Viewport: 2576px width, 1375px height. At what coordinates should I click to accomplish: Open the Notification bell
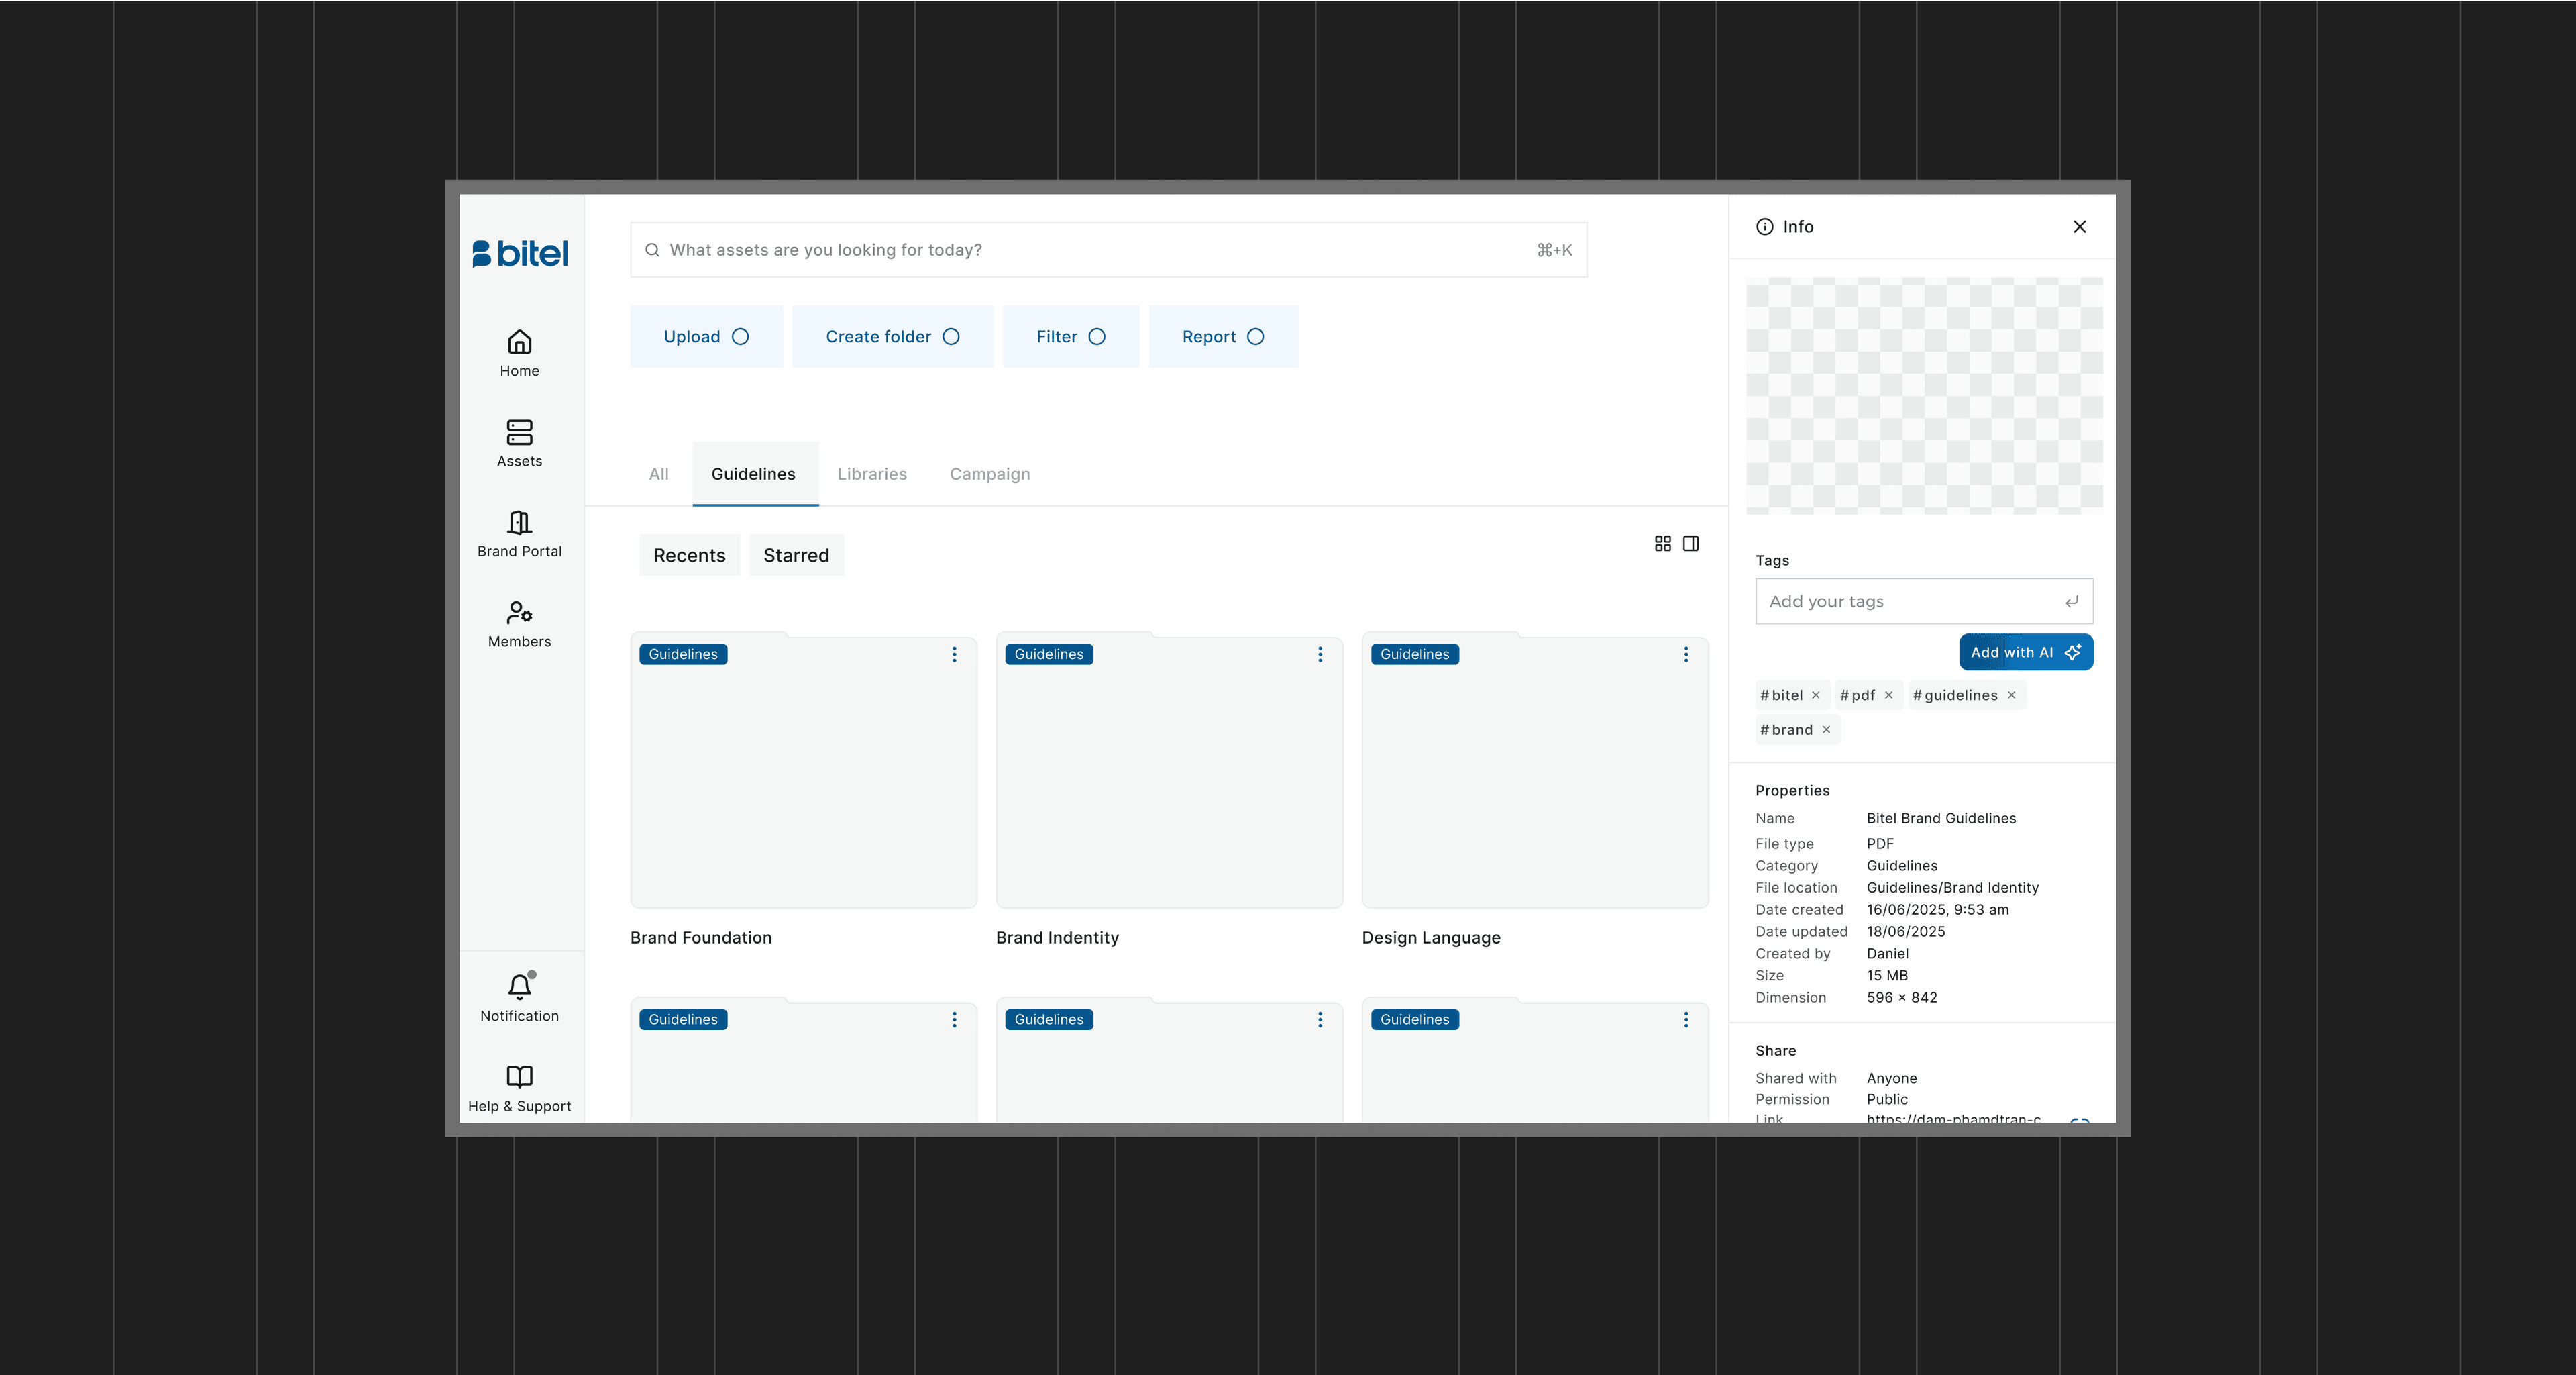519,987
